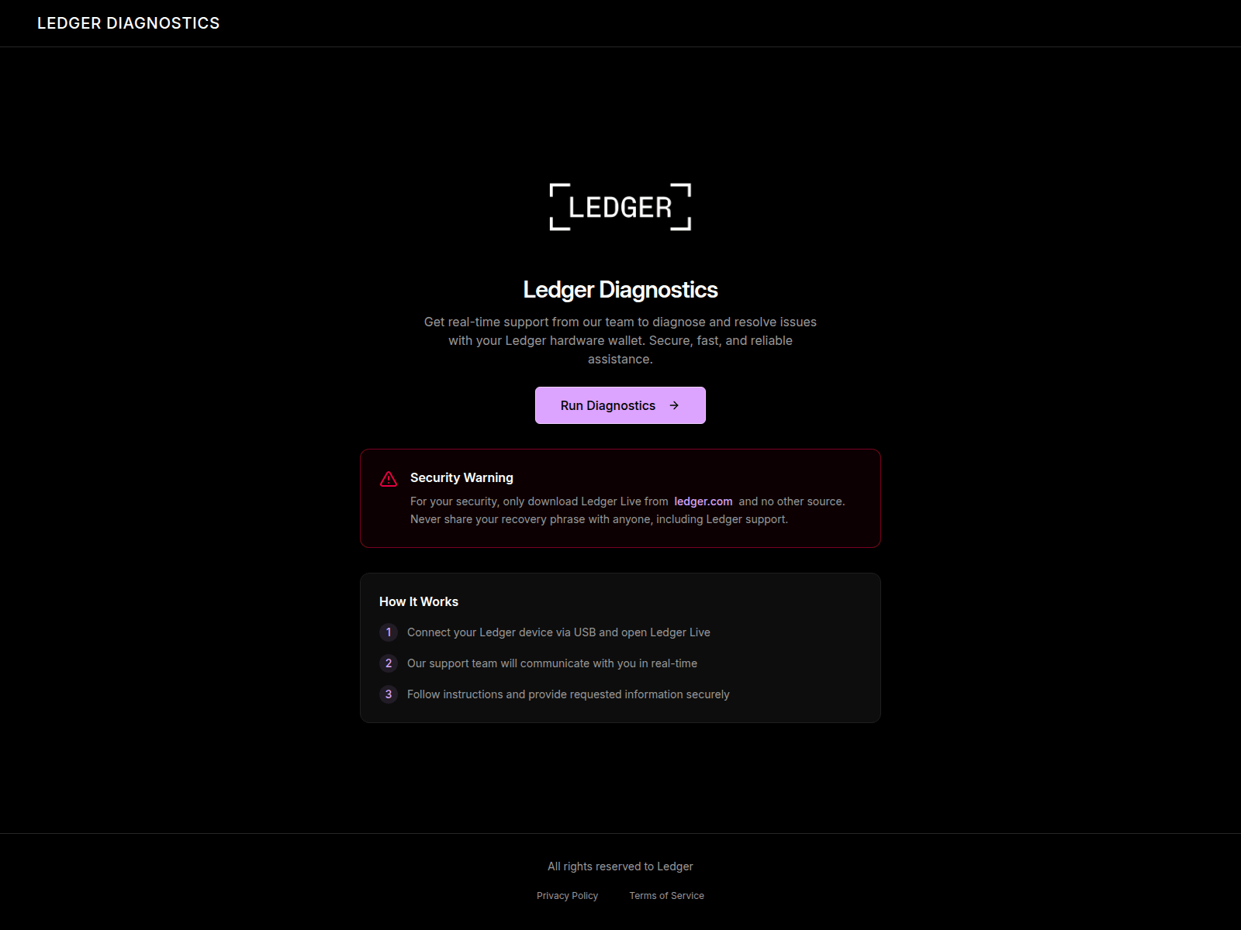This screenshot has height=930, width=1241.
Task: Click the red warning triangle icon
Action: coord(389,479)
